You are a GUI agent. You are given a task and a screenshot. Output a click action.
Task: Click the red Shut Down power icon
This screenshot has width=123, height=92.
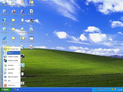pyautogui.click(x=5, y=85)
